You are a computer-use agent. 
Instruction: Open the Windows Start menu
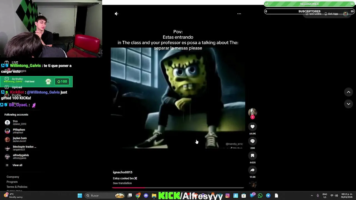tap(80, 196)
